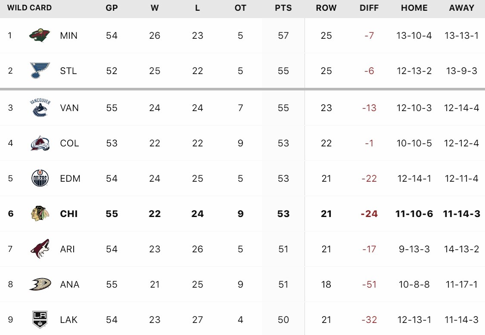
Task: Sort standings by the PTS column header
Action: 283,8
